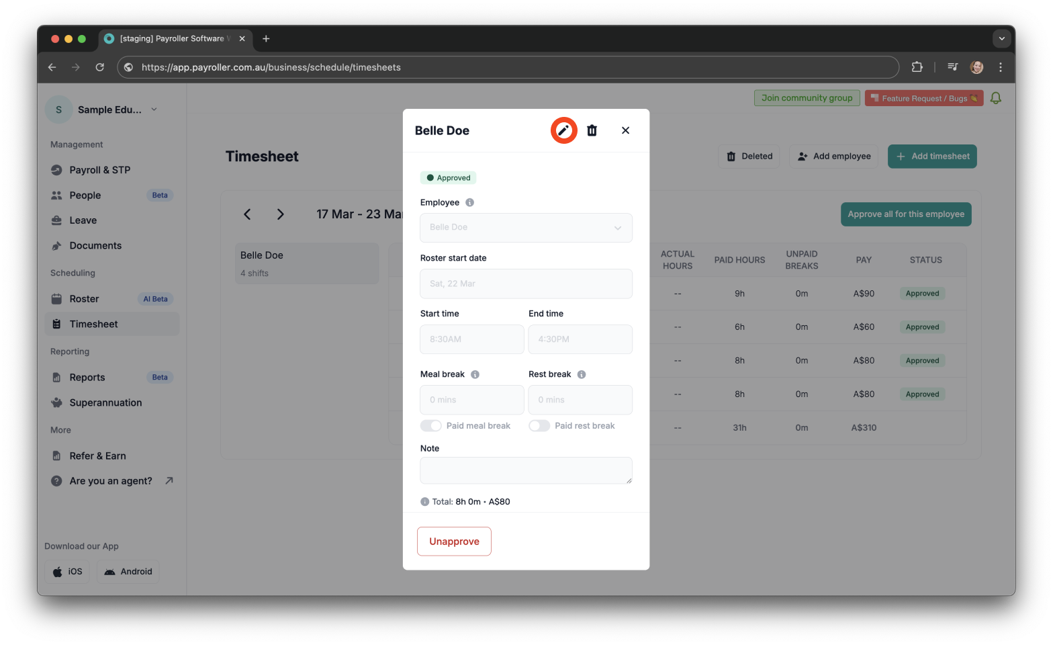Click the browser forward arrow
Viewport: 1053px width, 645px height.
click(x=76, y=67)
